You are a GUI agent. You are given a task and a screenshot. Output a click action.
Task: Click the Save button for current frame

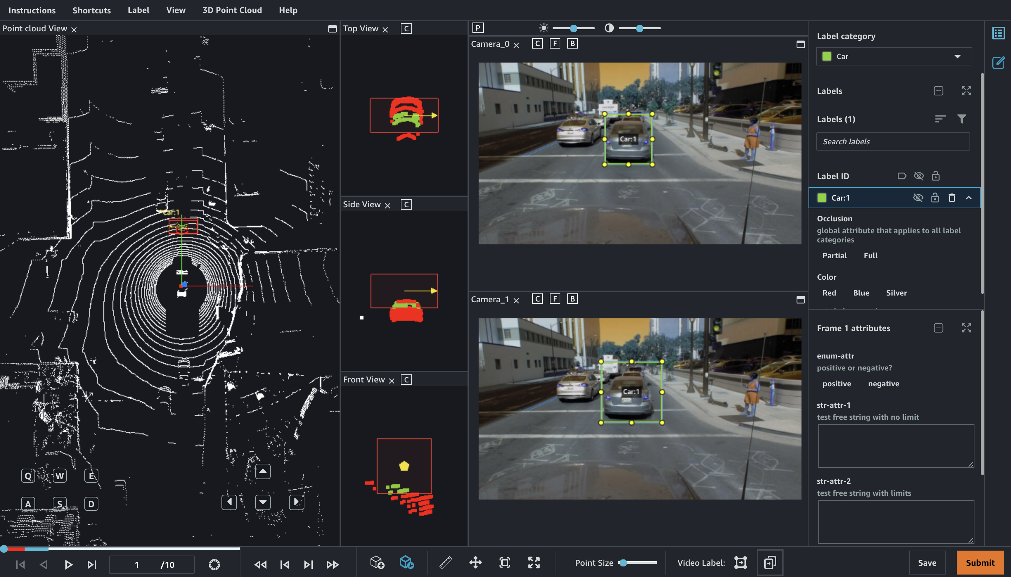click(927, 563)
